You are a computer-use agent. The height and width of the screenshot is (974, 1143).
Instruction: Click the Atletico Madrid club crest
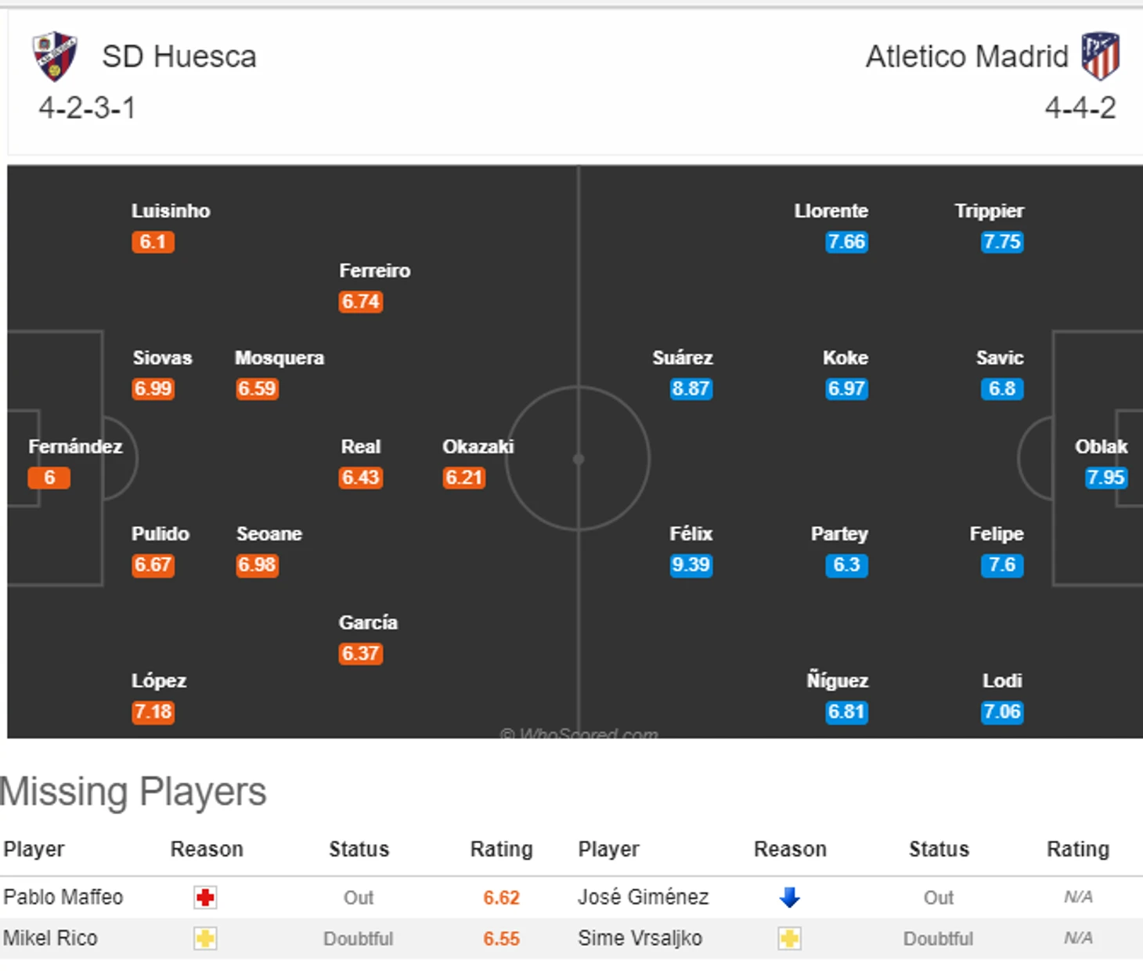(x=1100, y=56)
